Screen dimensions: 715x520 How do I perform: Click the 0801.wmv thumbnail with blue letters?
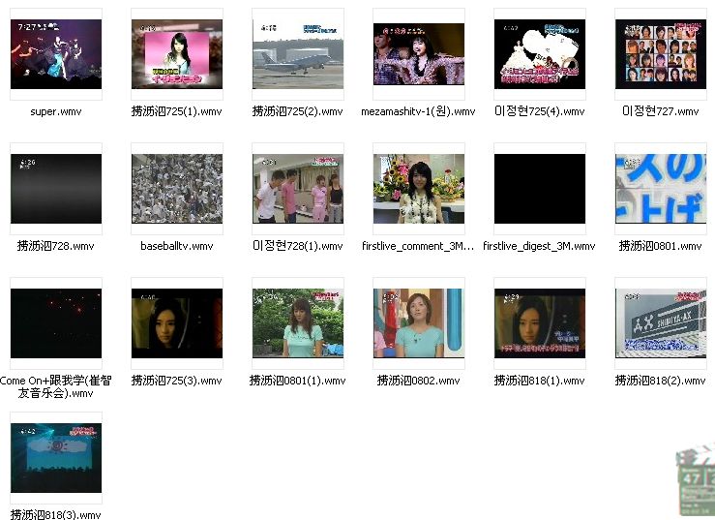tap(661, 190)
